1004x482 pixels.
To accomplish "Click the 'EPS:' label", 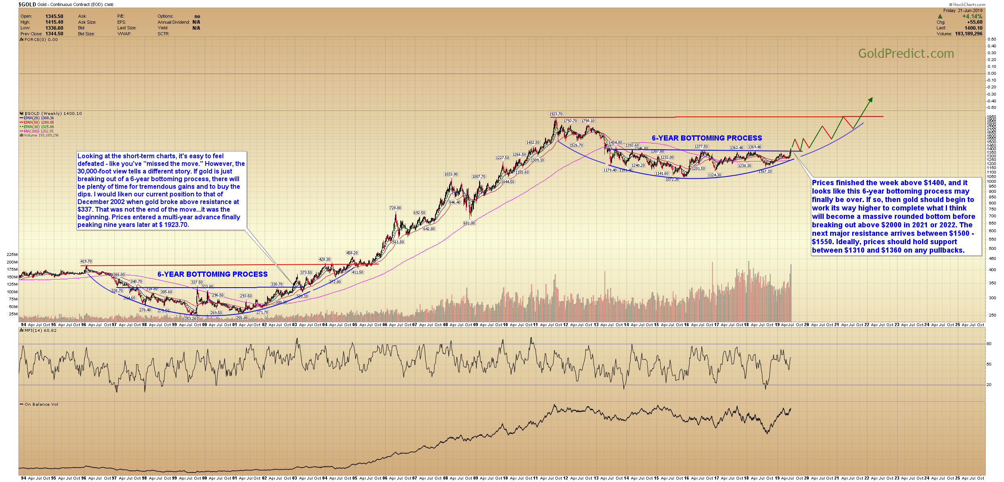I will pos(122,22).
